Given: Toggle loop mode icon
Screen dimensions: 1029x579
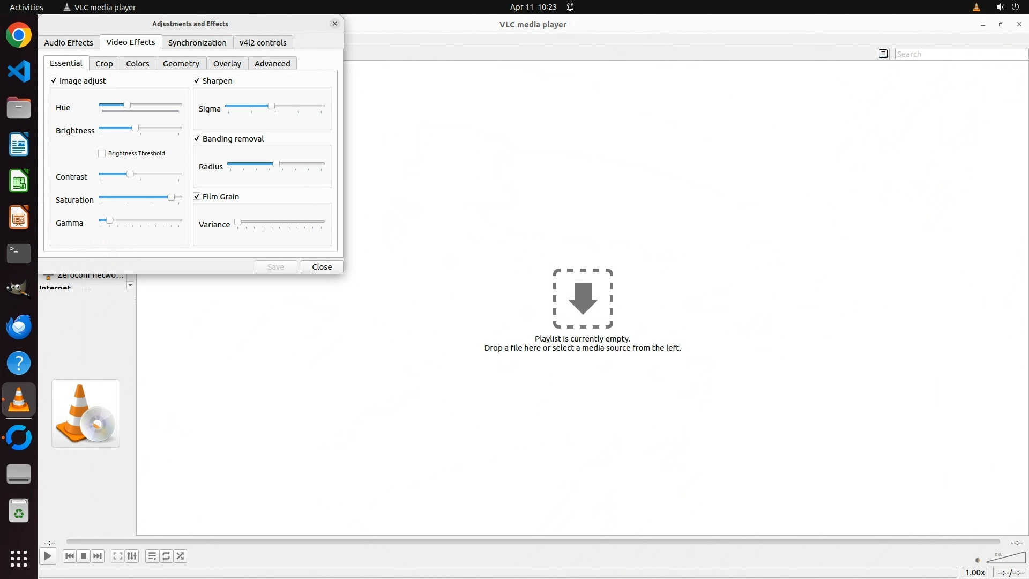Looking at the screenshot, I should click(x=166, y=556).
